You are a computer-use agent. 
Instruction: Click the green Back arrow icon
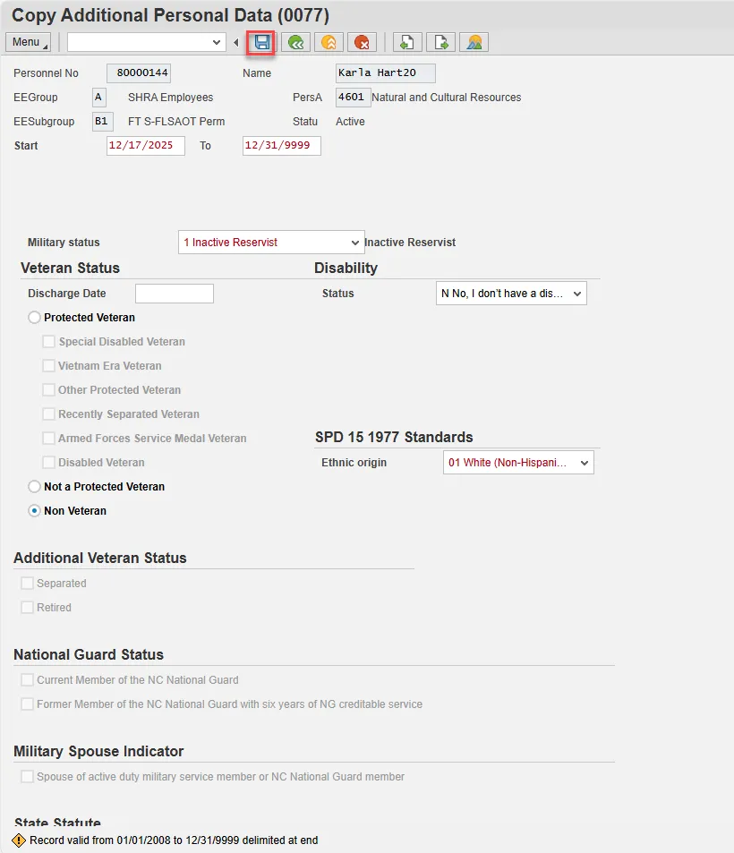pos(295,42)
